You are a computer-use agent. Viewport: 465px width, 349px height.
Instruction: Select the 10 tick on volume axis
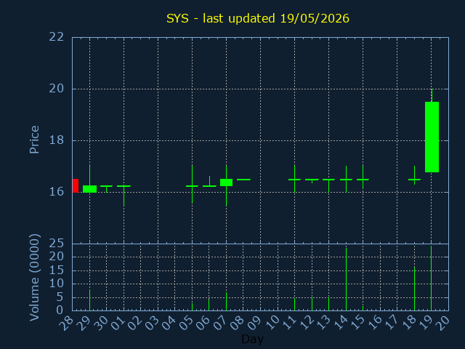click(57, 284)
